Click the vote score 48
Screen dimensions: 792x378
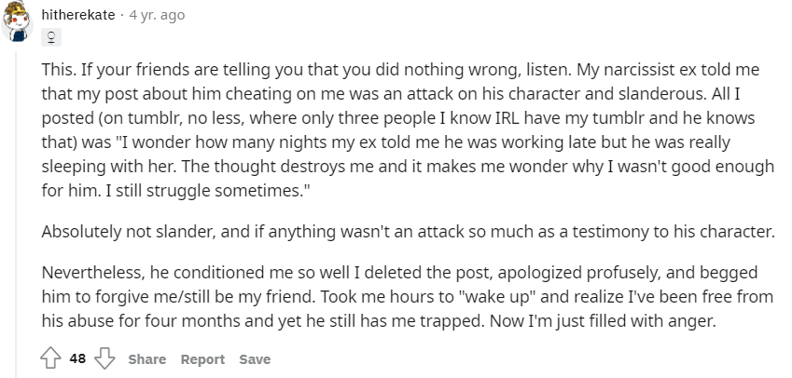pyautogui.click(x=77, y=359)
